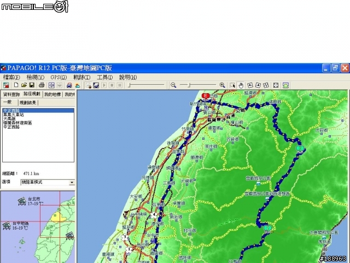The height and width of the screenshot is (263, 350).
Task: Zoom out with the magnifier minus icon
Action: 173,85
